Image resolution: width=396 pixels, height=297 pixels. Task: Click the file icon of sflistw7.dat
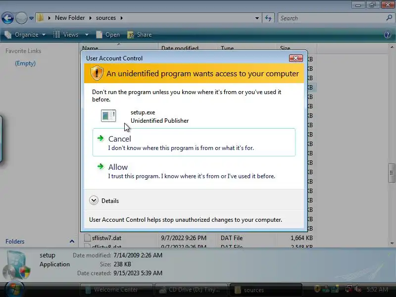(x=87, y=238)
